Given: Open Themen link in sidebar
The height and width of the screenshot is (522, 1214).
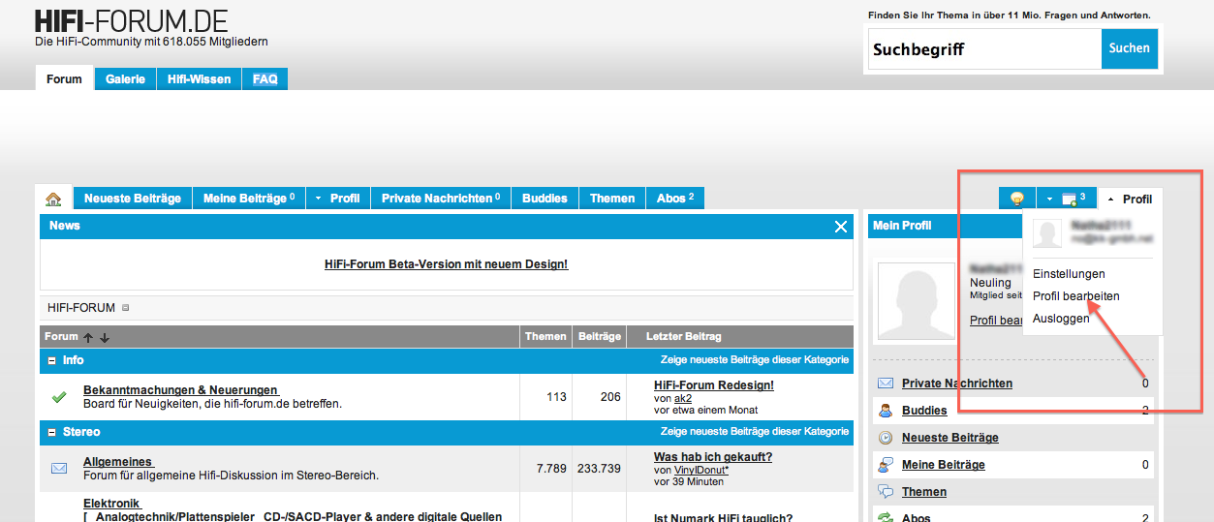Looking at the screenshot, I should [x=924, y=492].
